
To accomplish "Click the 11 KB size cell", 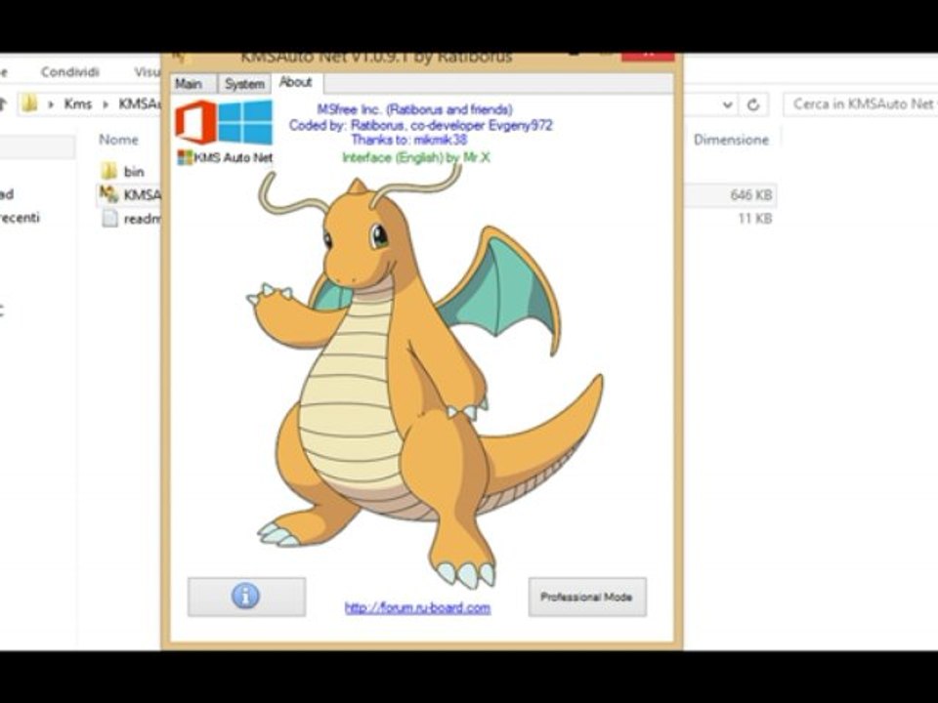I will point(755,218).
